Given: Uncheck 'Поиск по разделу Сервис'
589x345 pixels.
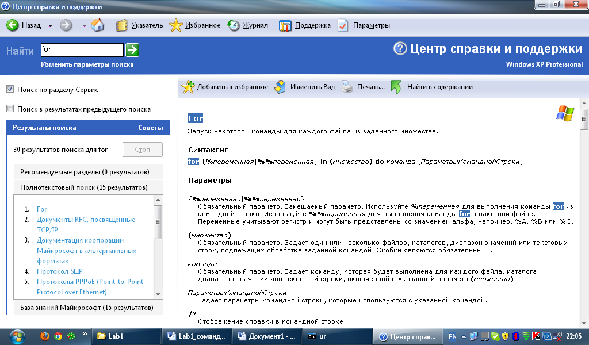Looking at the screenshot, I should tap(10, 89).
